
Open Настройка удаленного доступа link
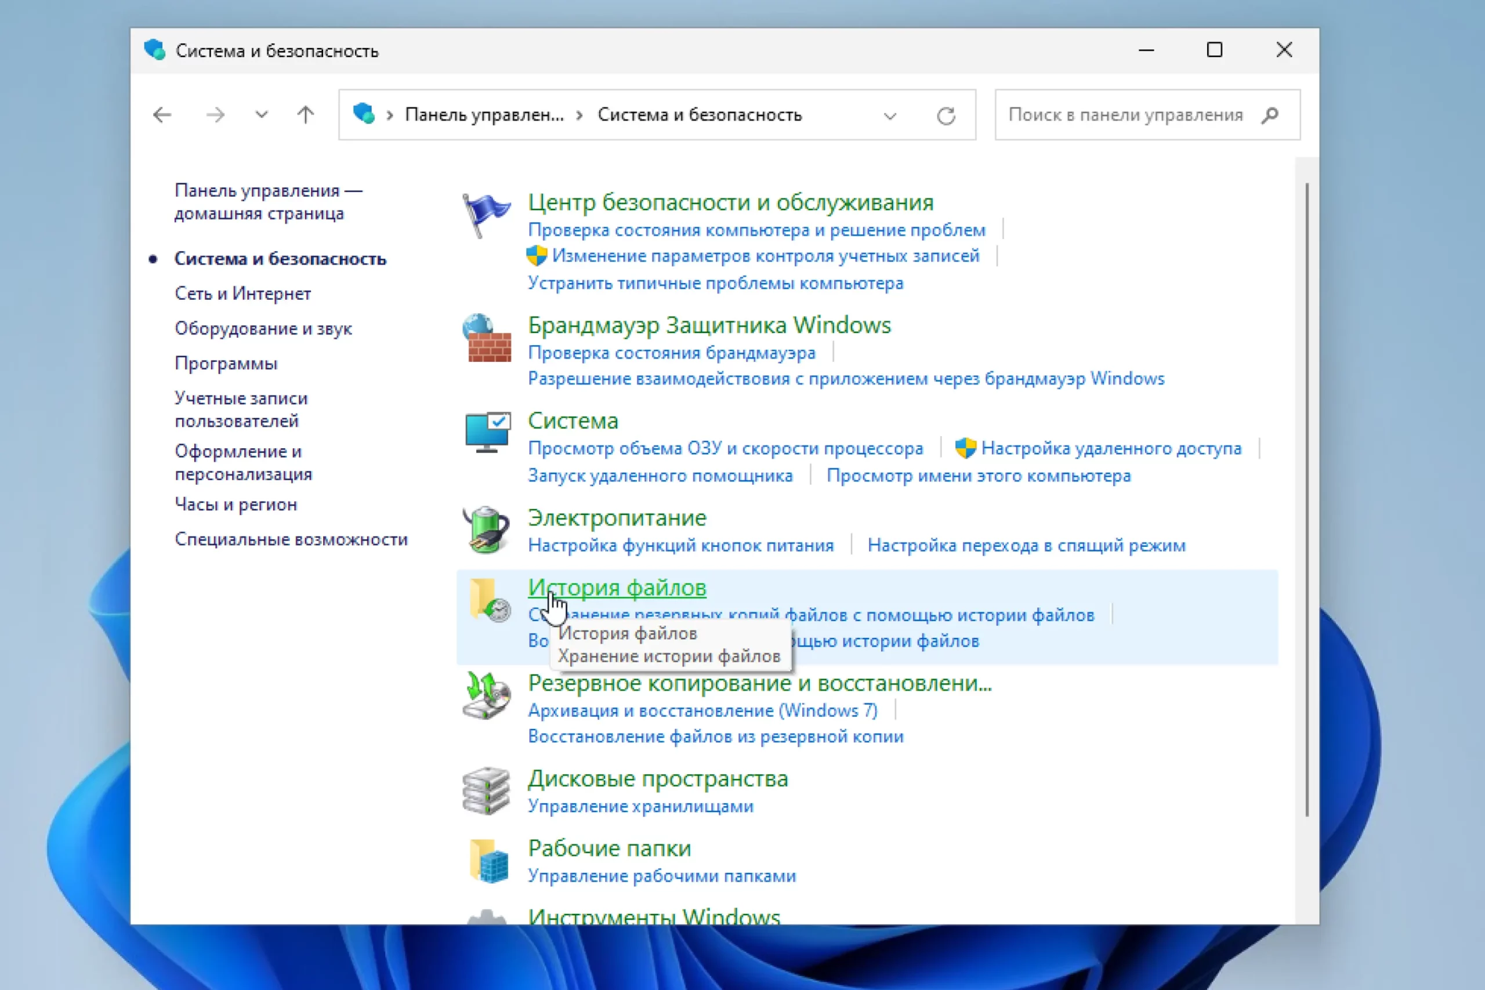(1111, 448)
